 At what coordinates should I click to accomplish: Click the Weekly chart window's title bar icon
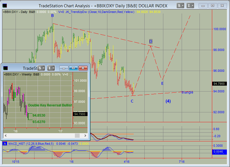[x=5, y=68]
